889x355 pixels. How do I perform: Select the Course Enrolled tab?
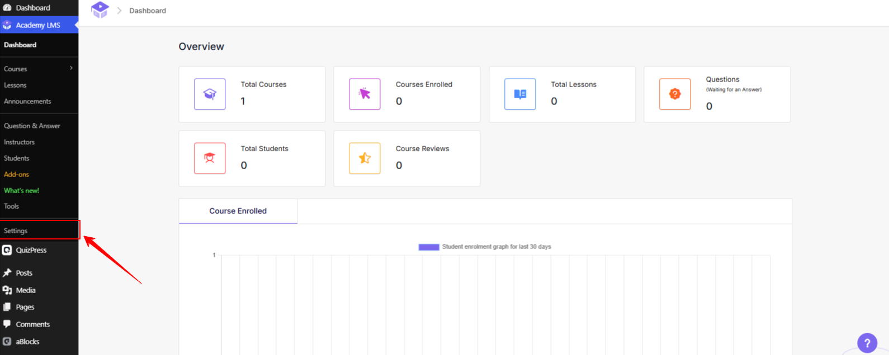pos(238,211)
